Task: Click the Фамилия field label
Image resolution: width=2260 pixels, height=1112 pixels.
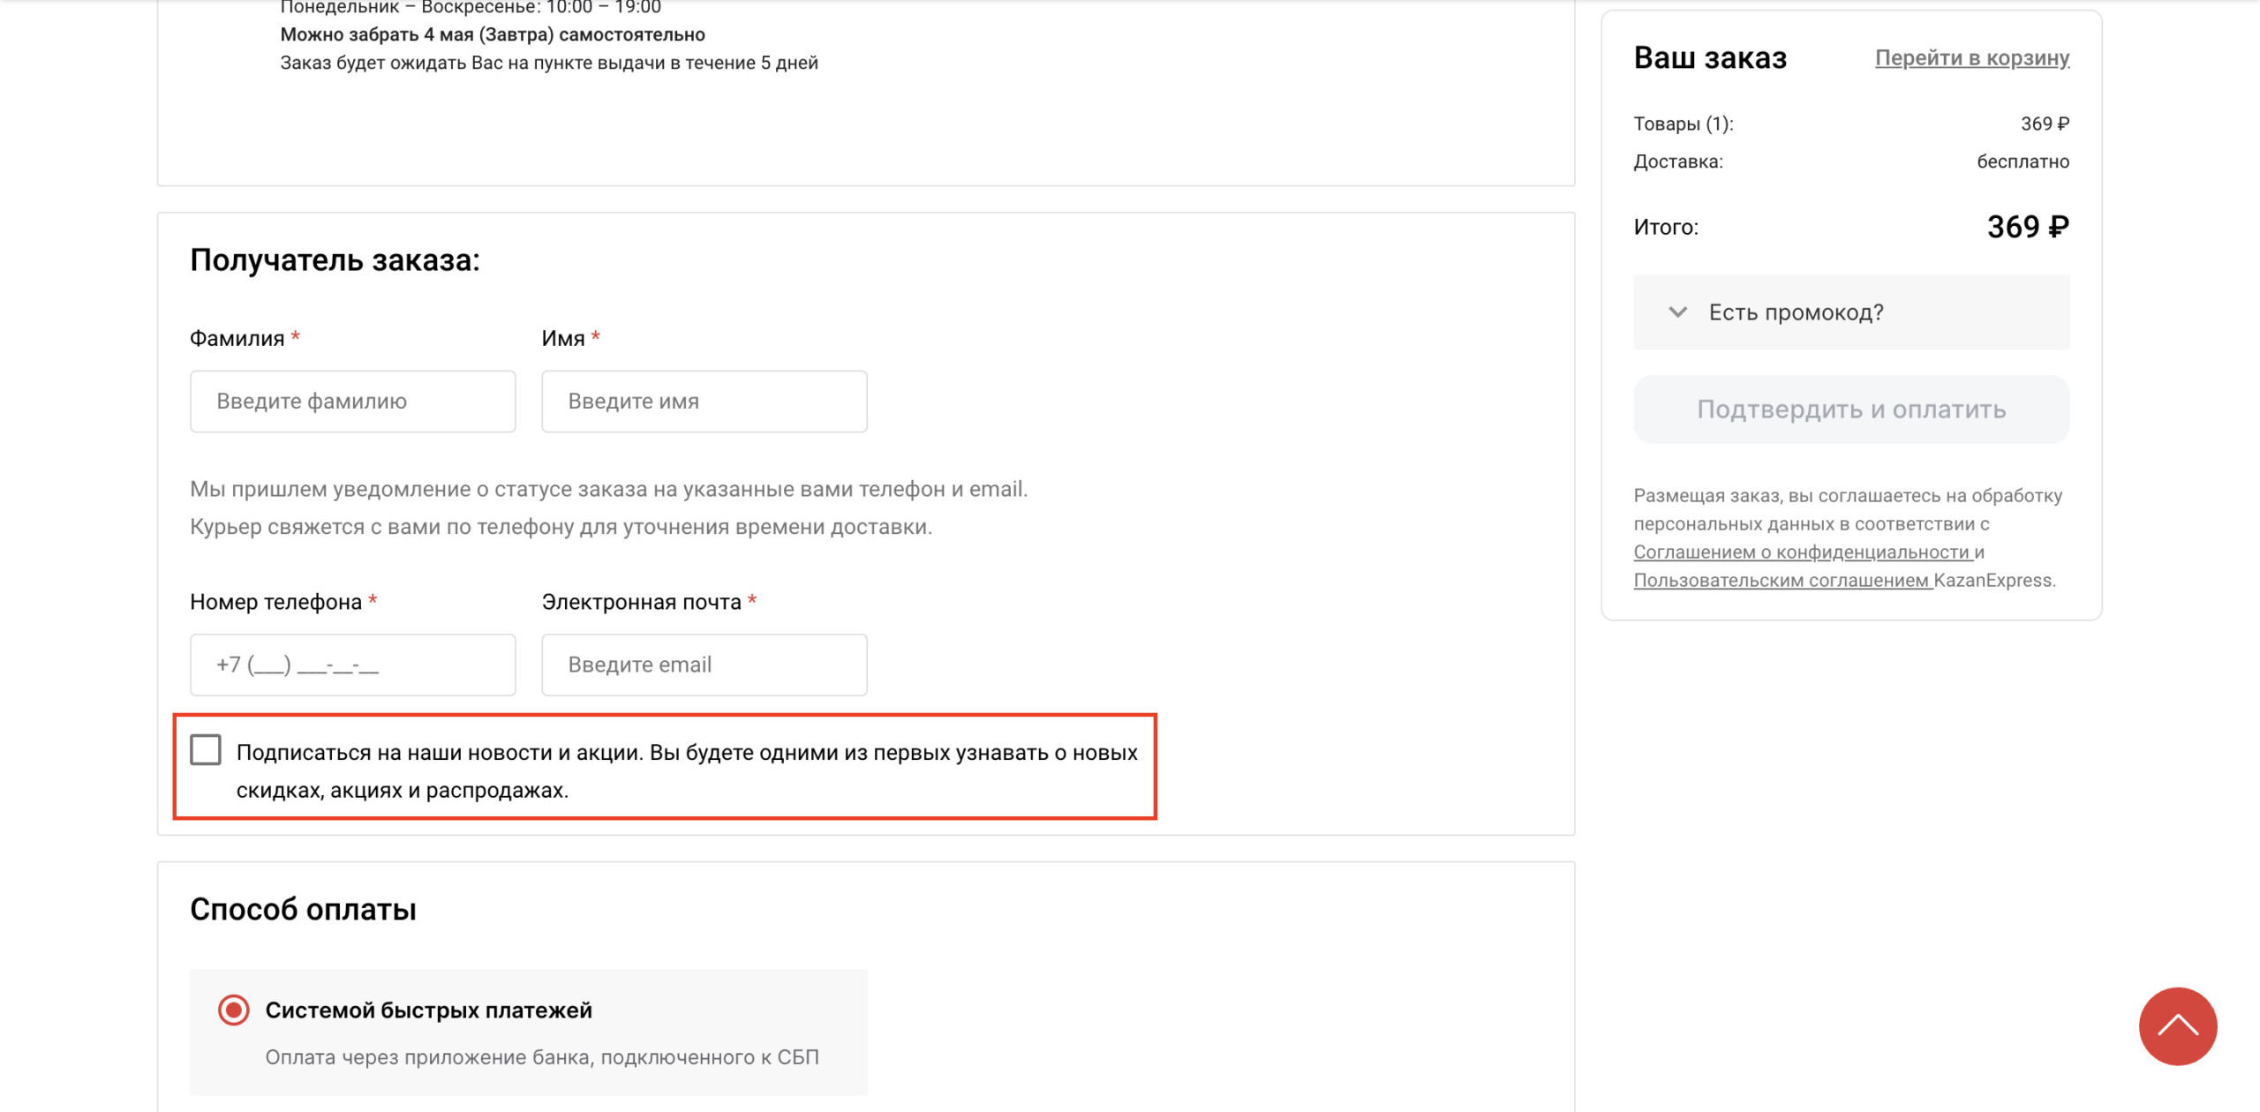Action: pos(237,339)
